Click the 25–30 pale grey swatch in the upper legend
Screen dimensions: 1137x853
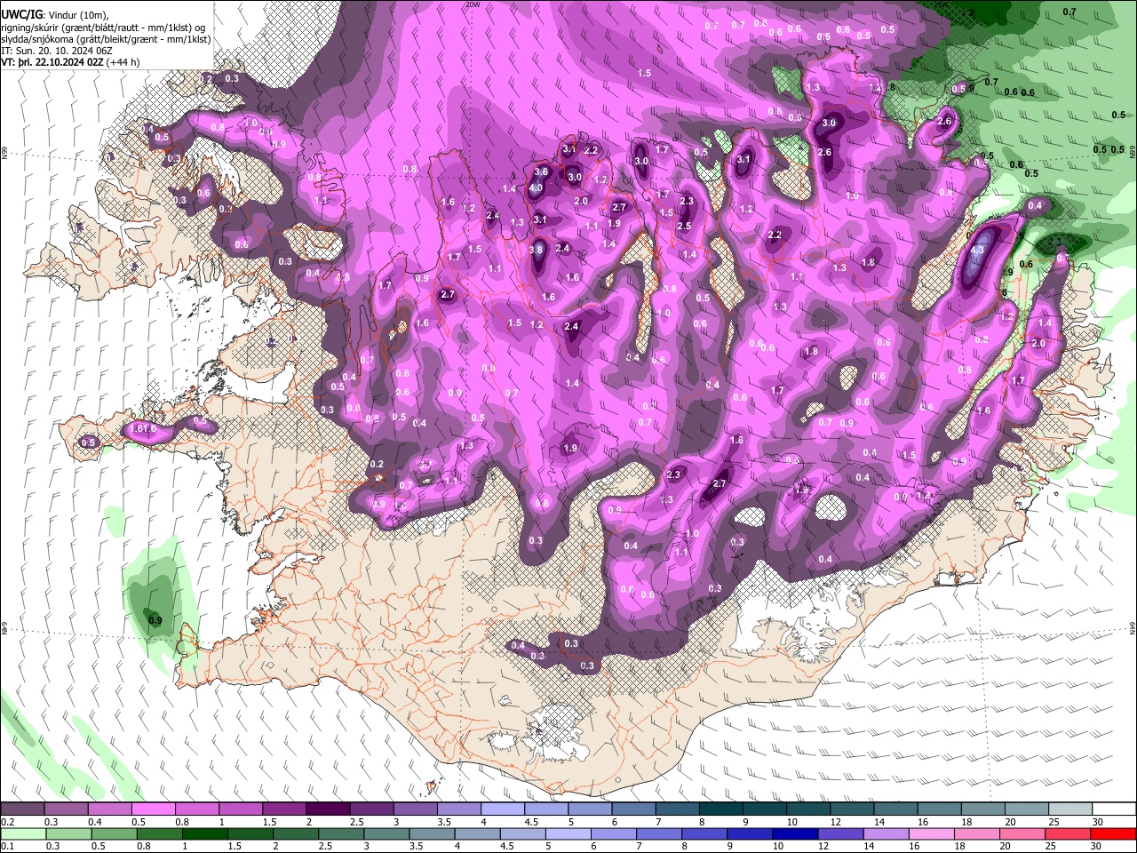pyautogui.click(x=1070, y=809)
